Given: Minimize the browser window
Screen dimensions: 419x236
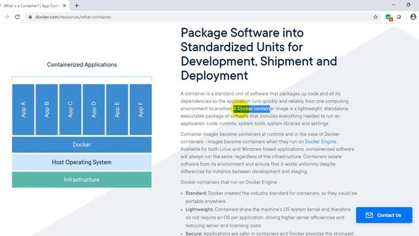Looking at the screenshot, I should 393,5.
